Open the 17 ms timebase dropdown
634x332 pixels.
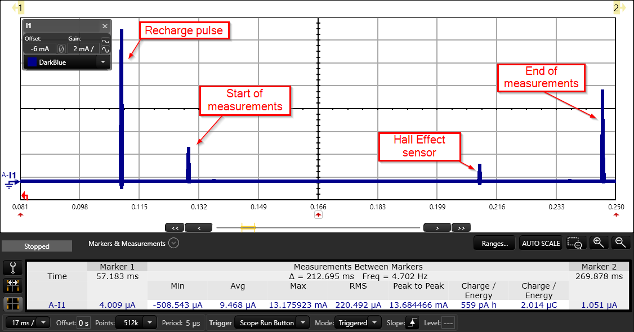coord(26,322)
